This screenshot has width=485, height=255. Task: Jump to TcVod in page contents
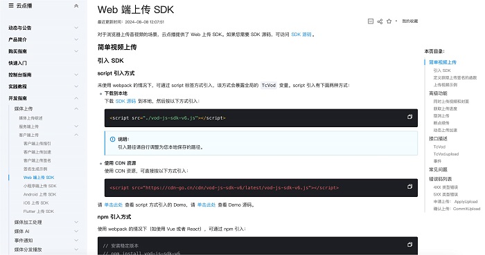(x=439, y=147)
